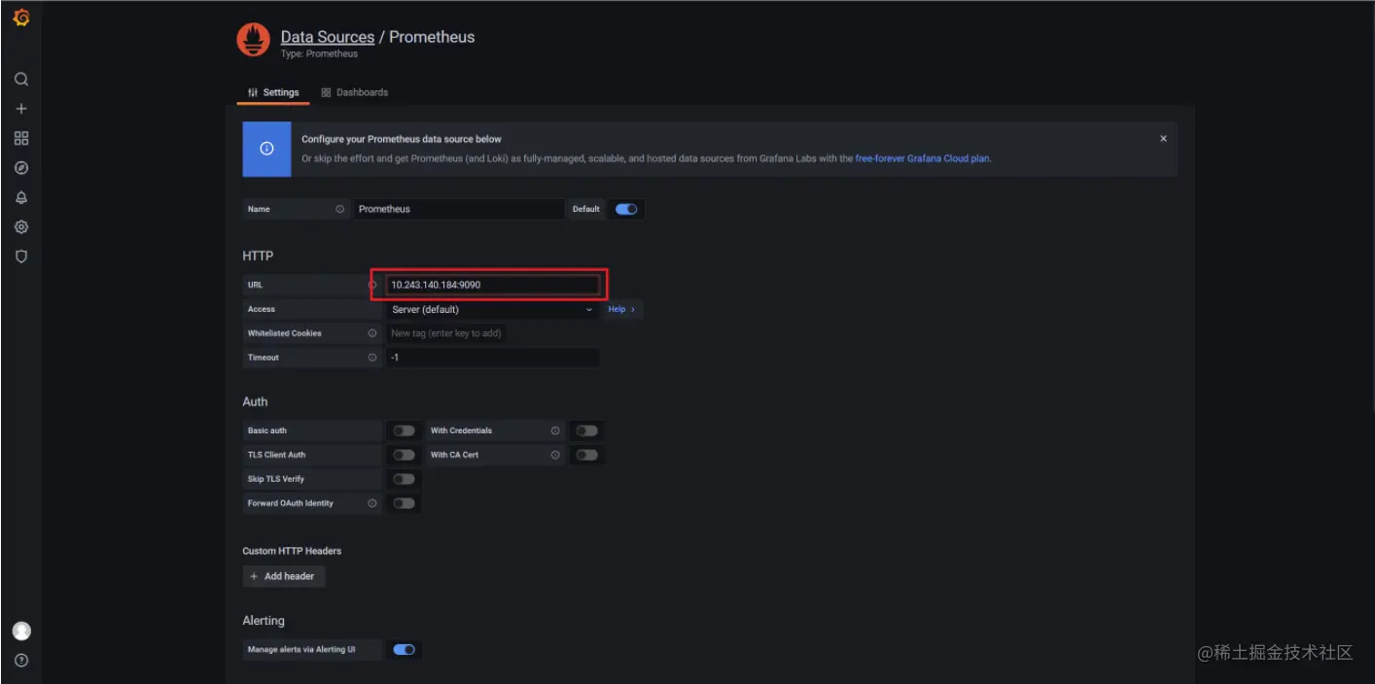Click the With CA Cert info icon
Image resolution: width=1375 pixels, height=684 pixels.
tap(555, 455)
